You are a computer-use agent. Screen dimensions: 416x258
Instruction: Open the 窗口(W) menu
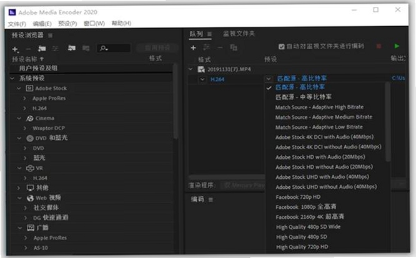coord(94,24)
